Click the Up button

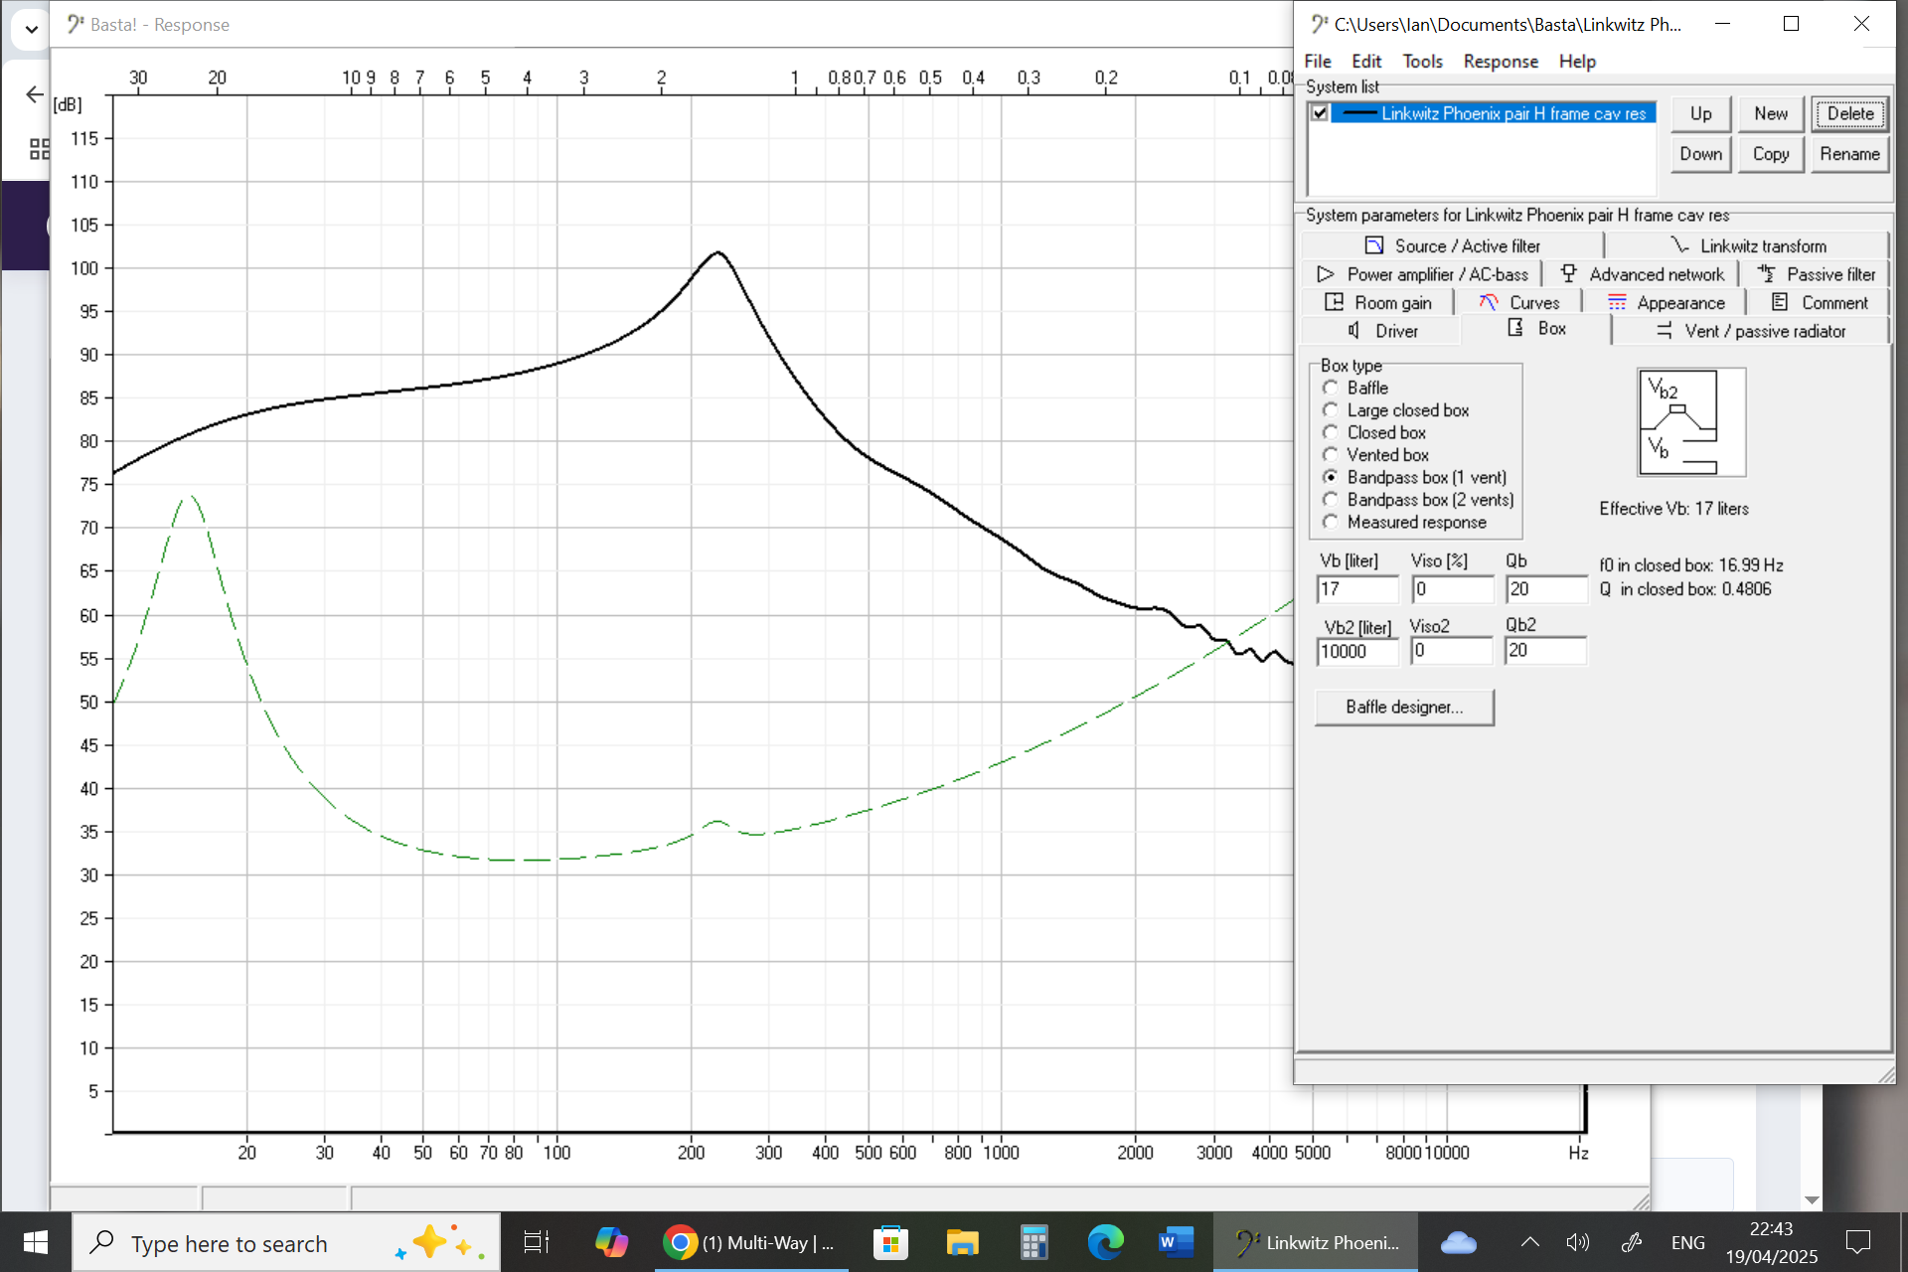pyautogui.click(x=1700, y=113)
